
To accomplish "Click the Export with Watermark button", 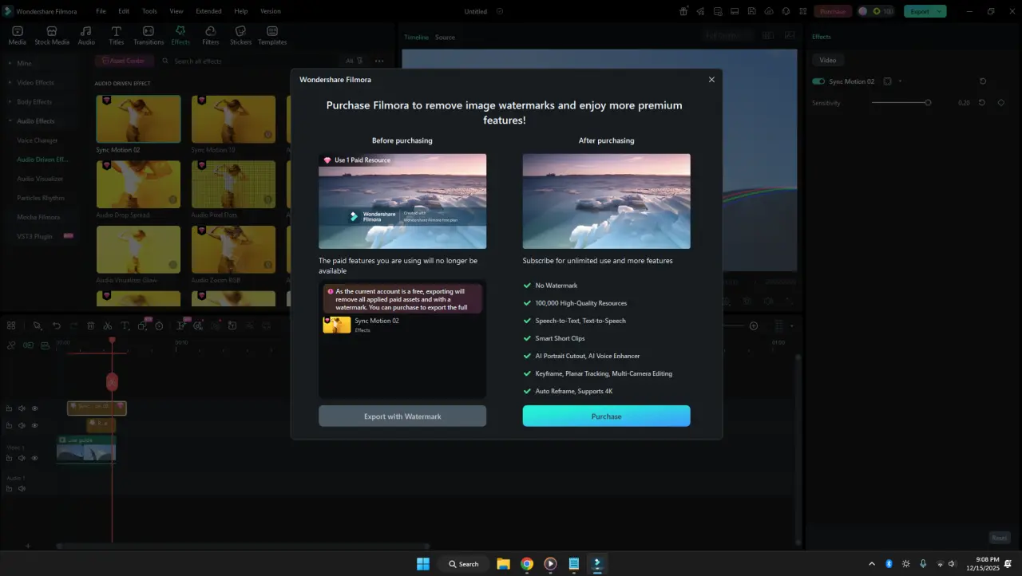I will coord(402,416).
